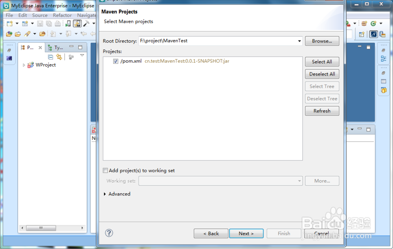393x249 pixels.
Task: Switch to the Type Hierarchy tab
Action: coord(56,47)
